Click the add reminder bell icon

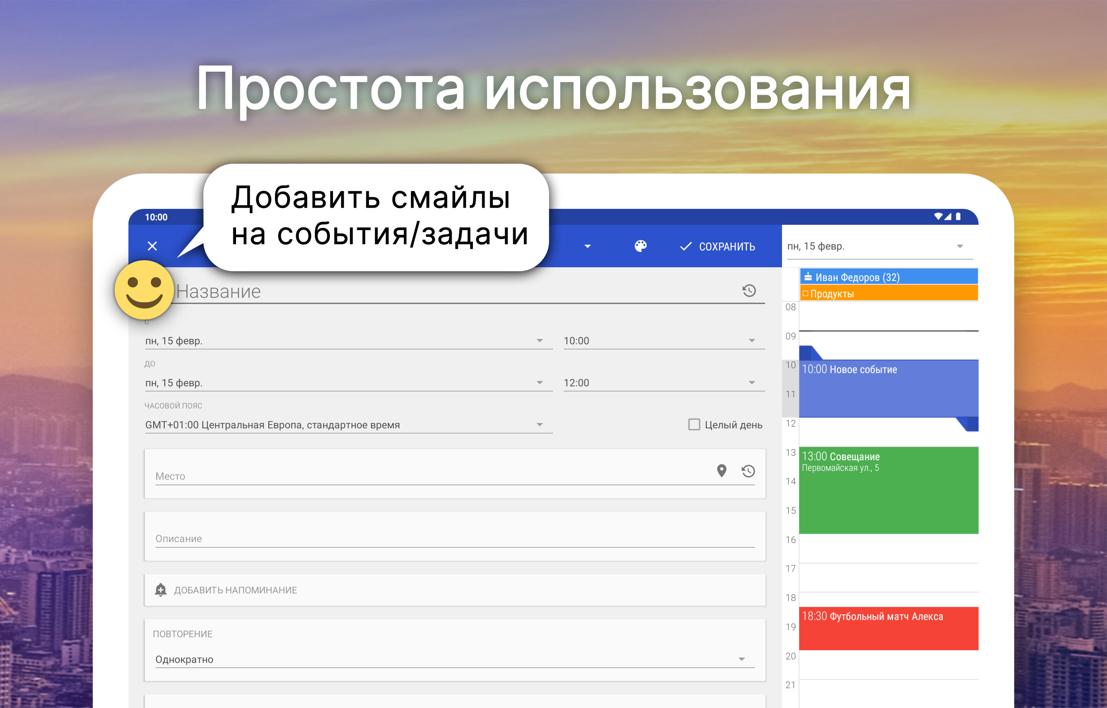pos(160,589)
